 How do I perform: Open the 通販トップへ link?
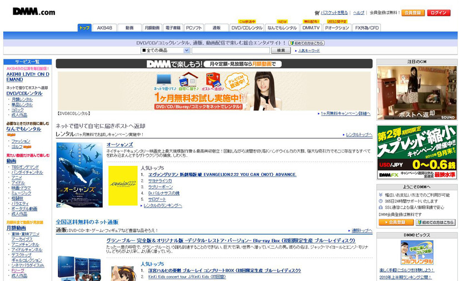[x=362, y=230]
